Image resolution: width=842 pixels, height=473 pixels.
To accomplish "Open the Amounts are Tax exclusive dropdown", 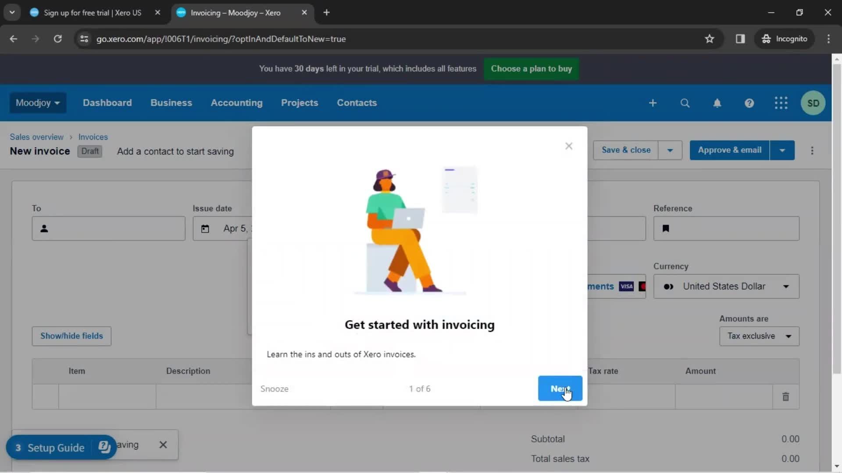I will click(759, 336).
